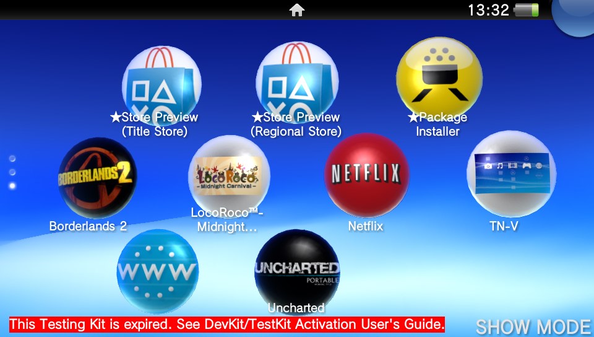The image size is (594, 337).
Task: Open the Store Preview (Regional Store) bubble
Action: point(297,82)
